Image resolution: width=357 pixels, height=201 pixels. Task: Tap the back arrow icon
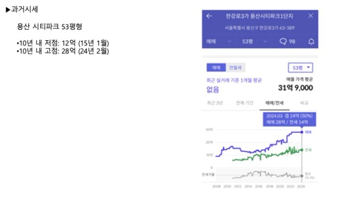209,16
